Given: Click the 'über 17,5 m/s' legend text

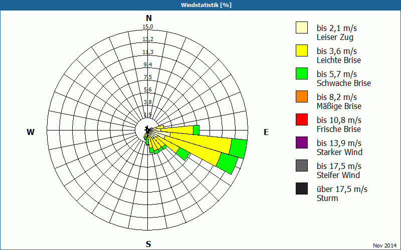Looking at the screenshot, I should (x=342, y=189).
